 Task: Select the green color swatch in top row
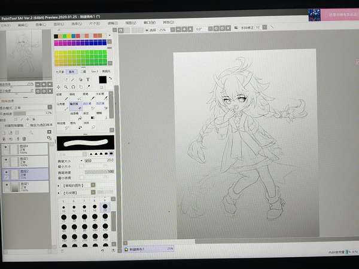pyautogui.click(x=65, y=36)
